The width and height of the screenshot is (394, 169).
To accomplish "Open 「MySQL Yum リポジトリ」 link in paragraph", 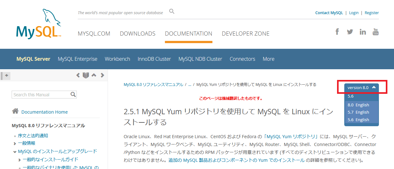I will tap(291, 137).
